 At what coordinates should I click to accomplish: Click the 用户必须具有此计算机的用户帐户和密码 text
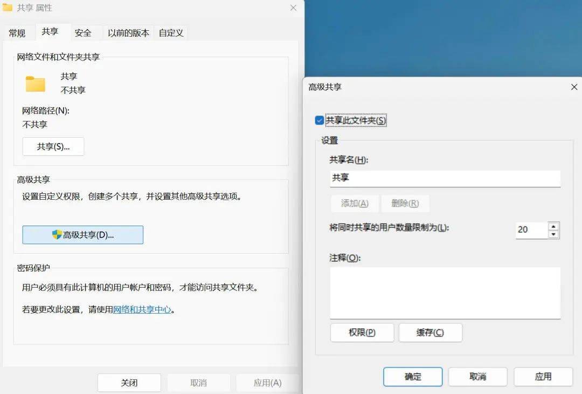click(140, 287)
